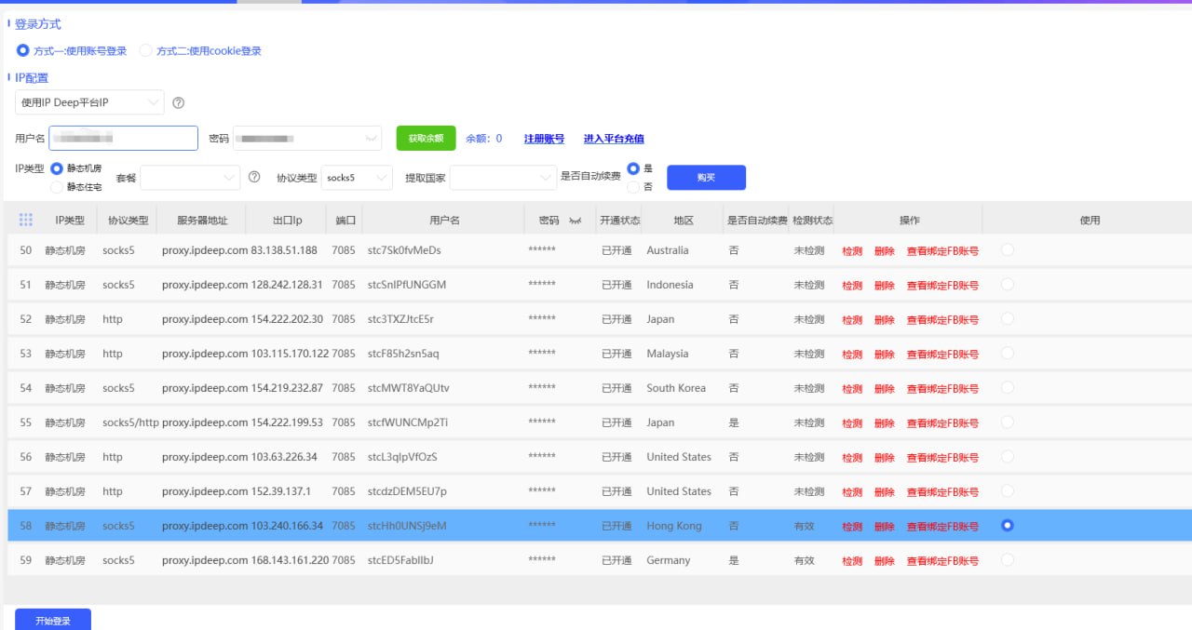Image resolution: width=1192 pixels, height=630 pixels.
Task: Switch to 方式一:使用账号登录 tab
Action: [22, 50]
